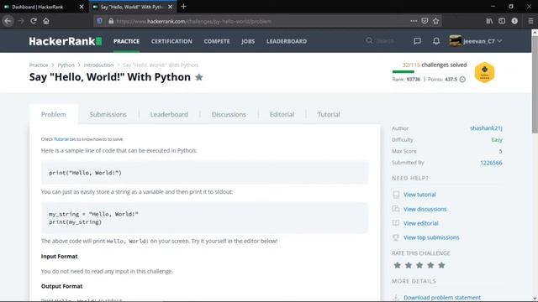The height and width of the screenshot is (302, 538).
Task: Toggle Firefox sidebar icon
Action: tap(502, 21)
